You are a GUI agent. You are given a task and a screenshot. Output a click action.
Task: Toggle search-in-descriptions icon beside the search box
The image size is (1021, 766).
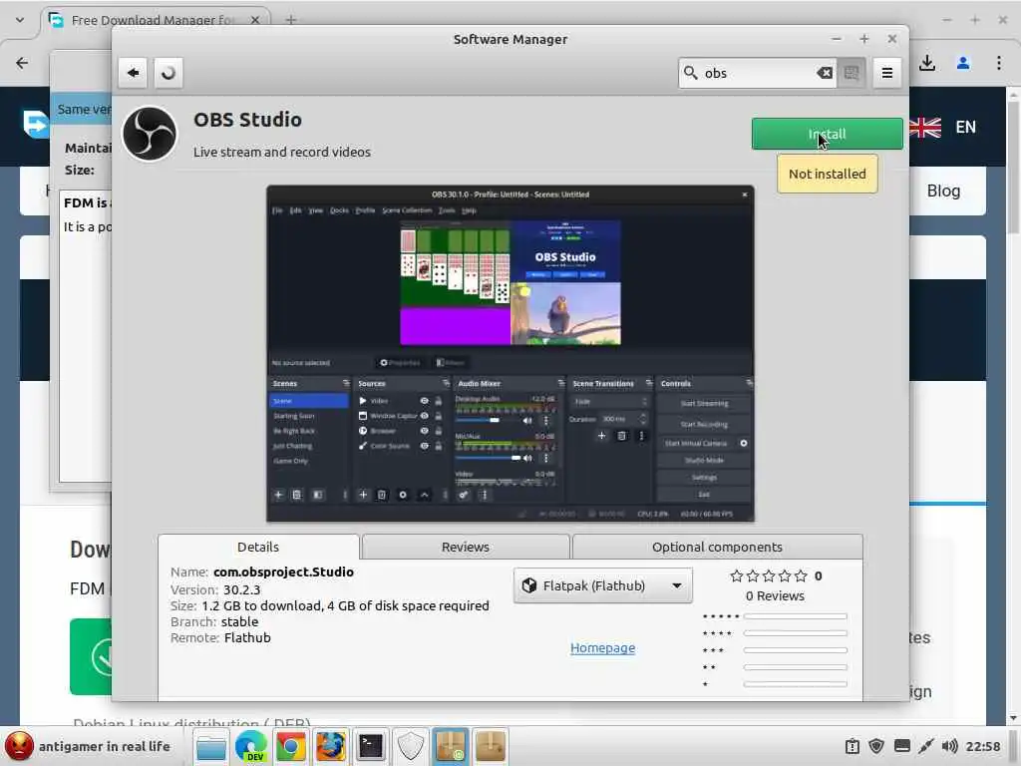(851, 72)
